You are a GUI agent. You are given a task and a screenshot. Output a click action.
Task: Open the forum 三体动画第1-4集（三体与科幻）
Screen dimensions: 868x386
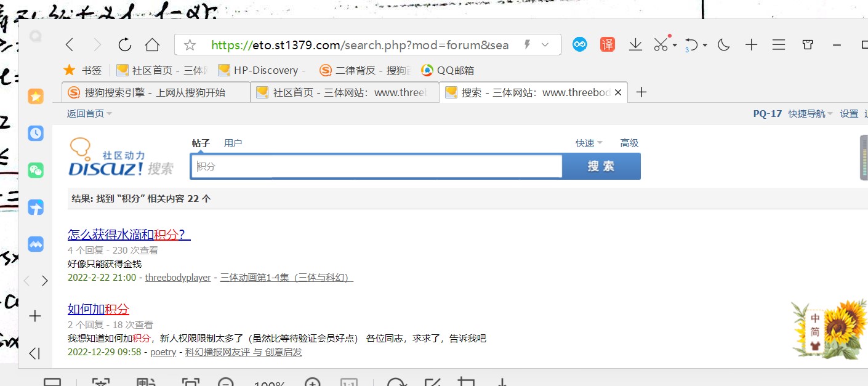click(x=286, y=278)
